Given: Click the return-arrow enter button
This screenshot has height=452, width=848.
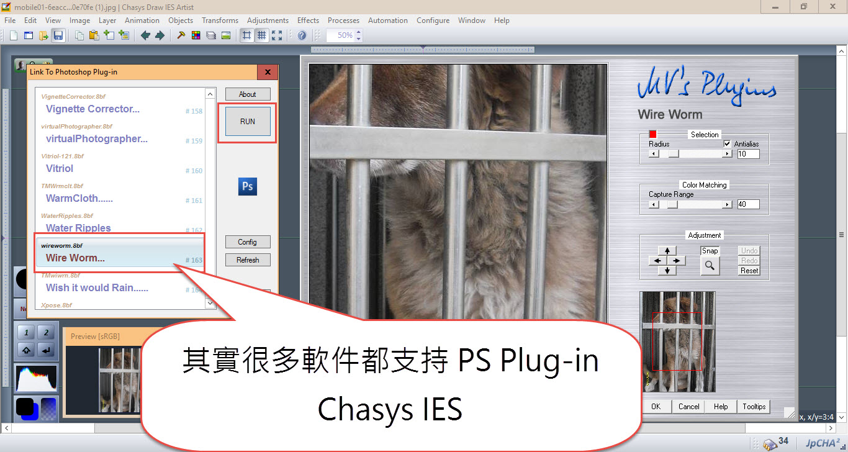Looking at the screenshot, I should pyautogui.click(x=46, y=351).
